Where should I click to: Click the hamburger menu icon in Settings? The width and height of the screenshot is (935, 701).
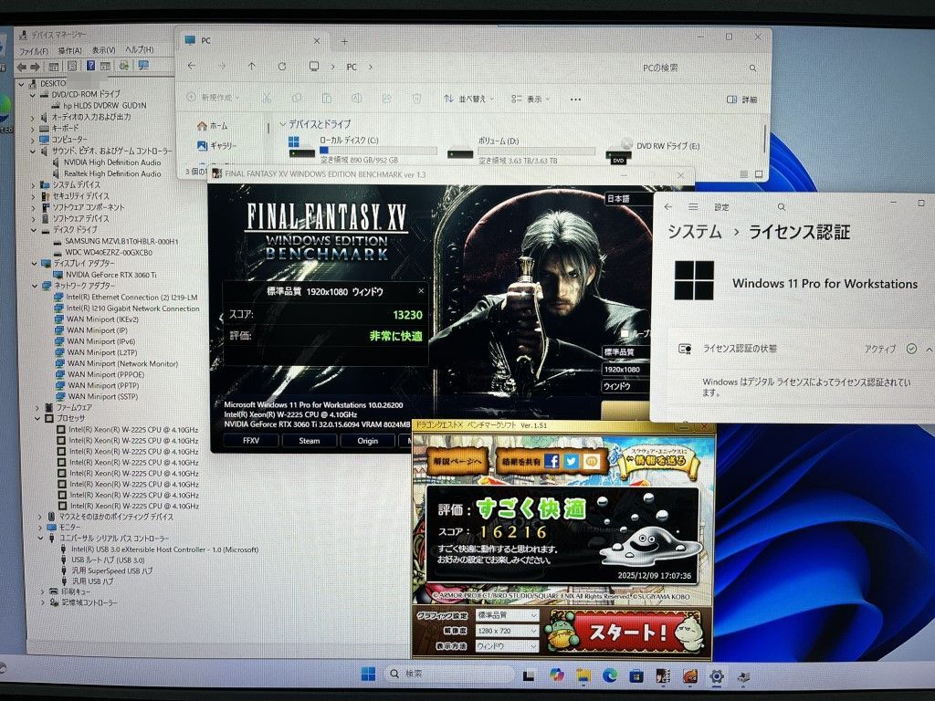693,207
